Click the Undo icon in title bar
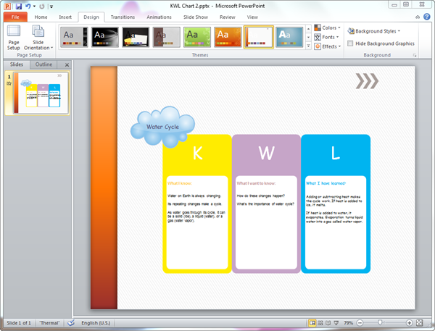This screenshot has height=331, width=435. point(28,5)
